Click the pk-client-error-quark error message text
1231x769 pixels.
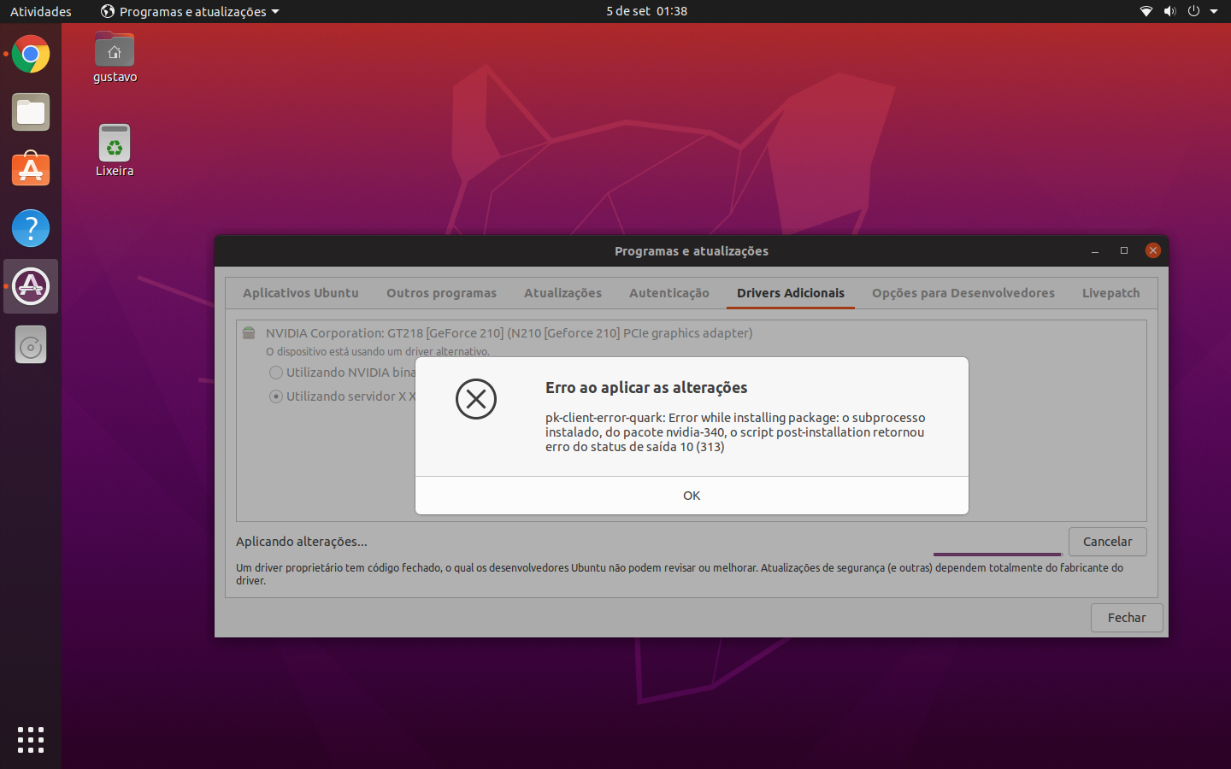tap(735, 432)
